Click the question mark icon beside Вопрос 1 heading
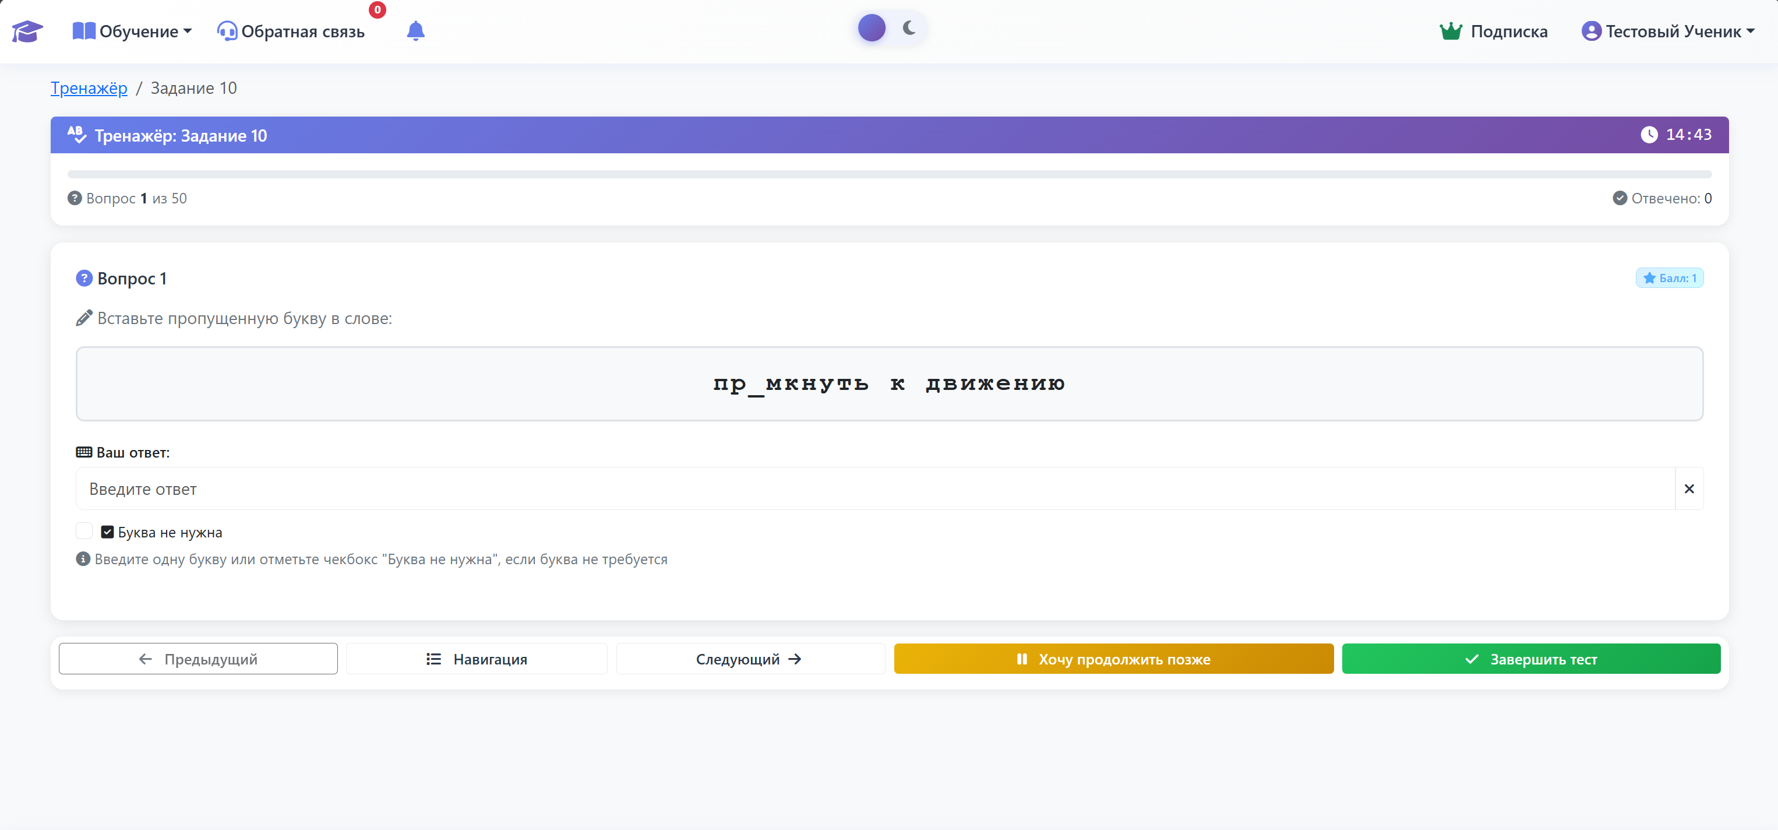 (x=84, y=277)
